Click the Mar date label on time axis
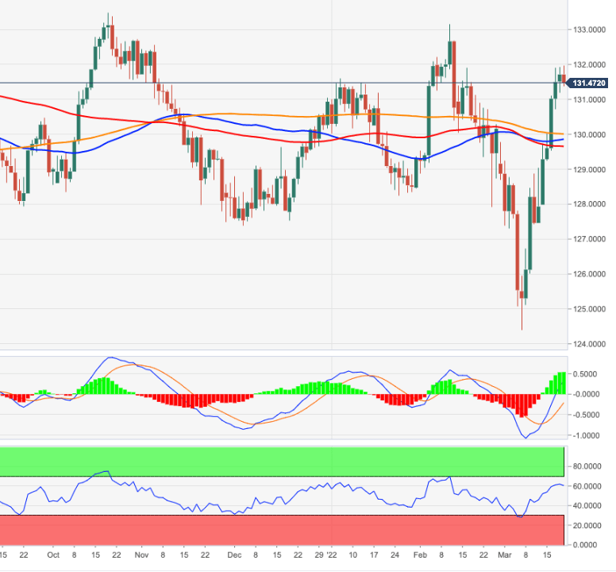The width and height of the screenshot is (616, 572). tap(504, 555)
